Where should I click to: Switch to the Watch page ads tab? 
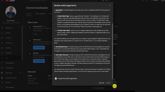tap(40, 14)
